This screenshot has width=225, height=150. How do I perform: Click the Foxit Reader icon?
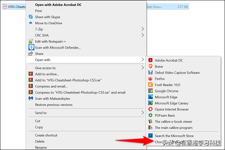(x=151, y=85)
